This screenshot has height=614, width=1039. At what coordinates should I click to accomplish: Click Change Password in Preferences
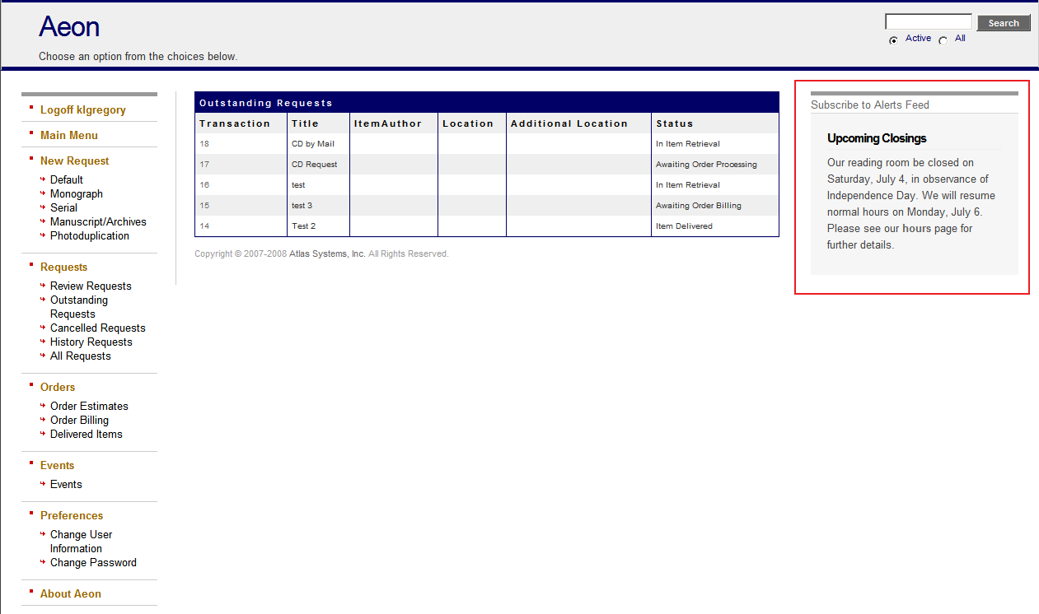pos(93,562)
